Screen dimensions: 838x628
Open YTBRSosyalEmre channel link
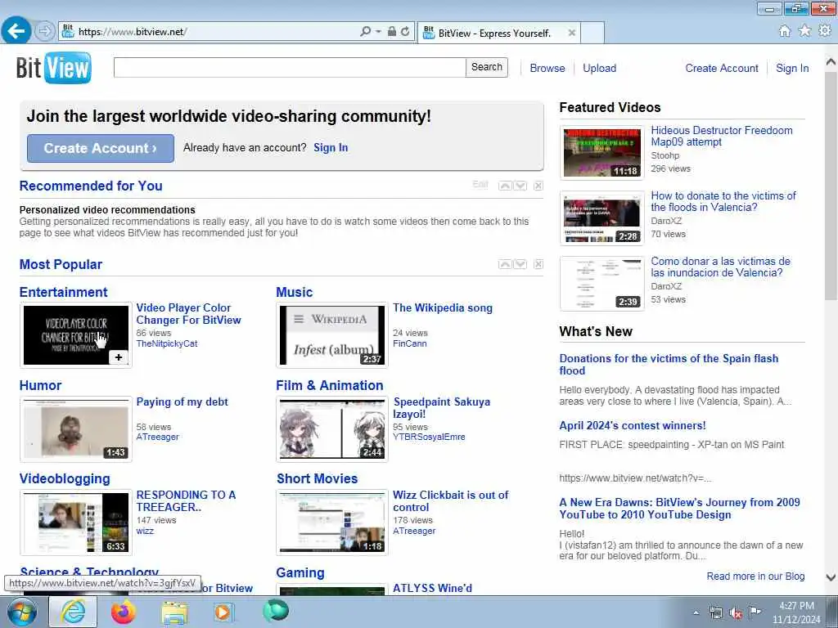tap(429, 437)
